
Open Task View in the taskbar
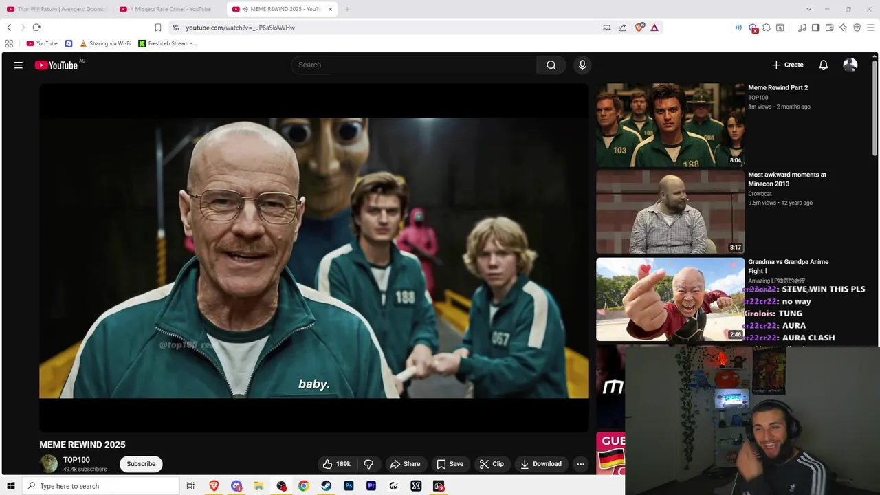click(190, 486)
